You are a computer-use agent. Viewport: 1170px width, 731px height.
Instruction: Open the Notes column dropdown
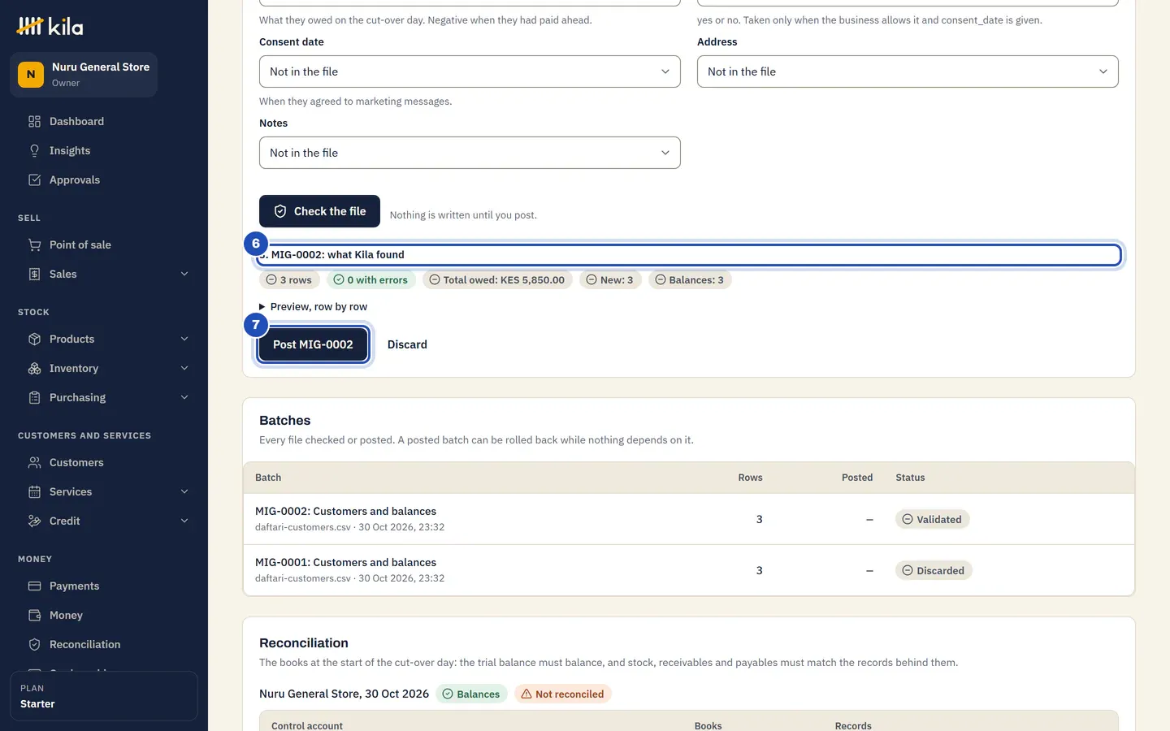click(x=470, y=153)
